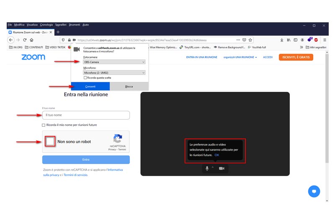This screenshot has width=335, height=224.
Task: Click the Blocca button
Action: click(129, 86)
